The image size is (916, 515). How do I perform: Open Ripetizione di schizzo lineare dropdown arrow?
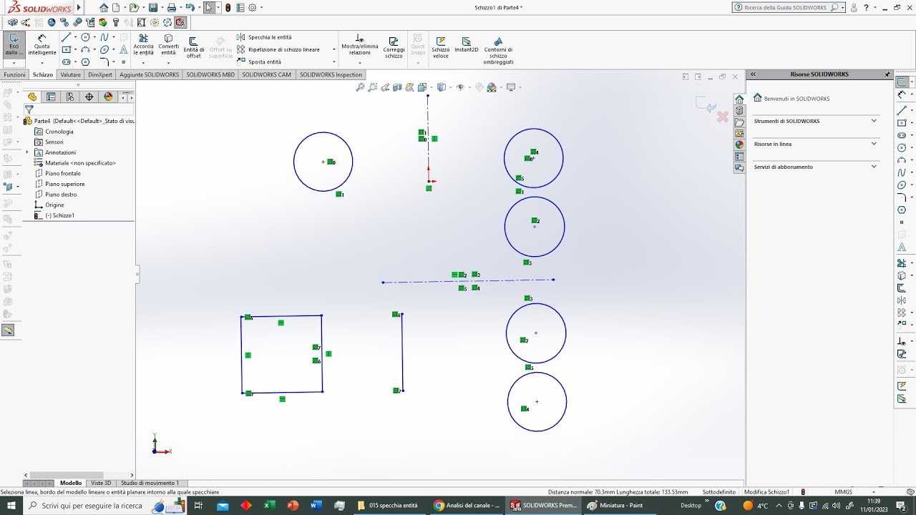pyautogui.click(x=334, y=49)
